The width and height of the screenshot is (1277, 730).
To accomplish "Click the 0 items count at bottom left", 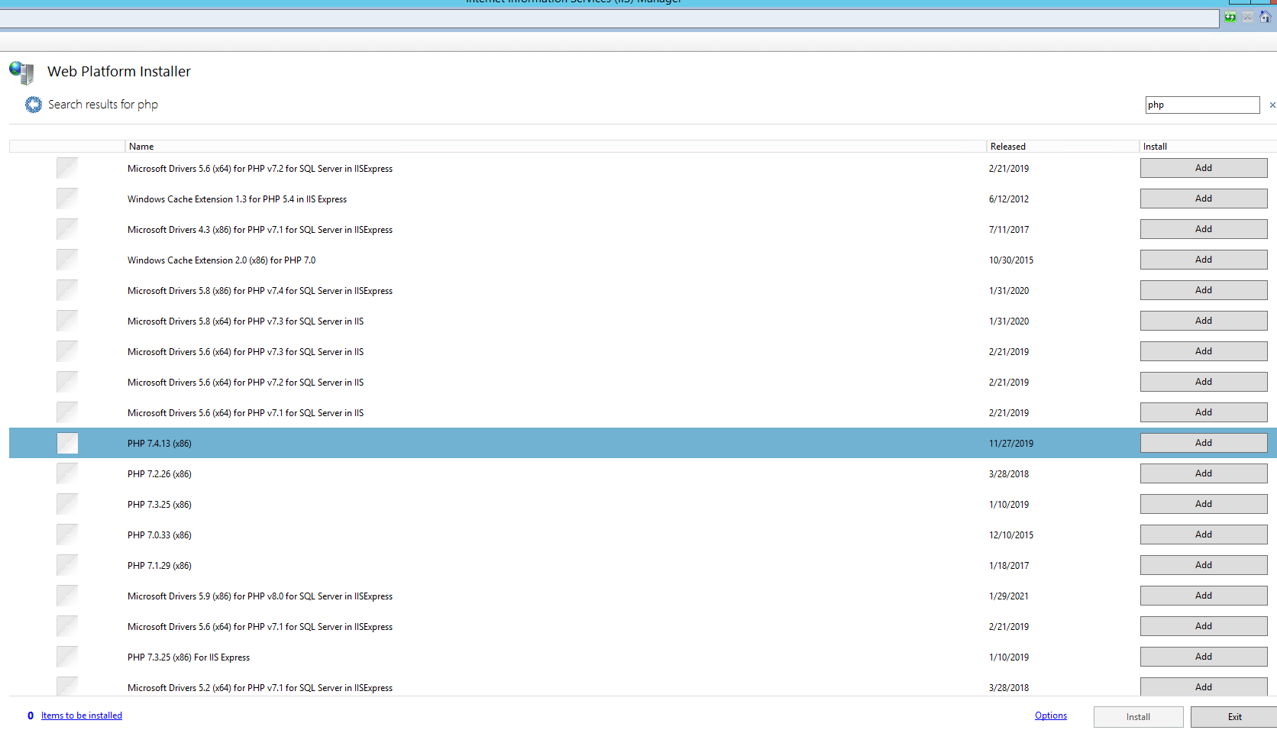I will pos(31,715).
